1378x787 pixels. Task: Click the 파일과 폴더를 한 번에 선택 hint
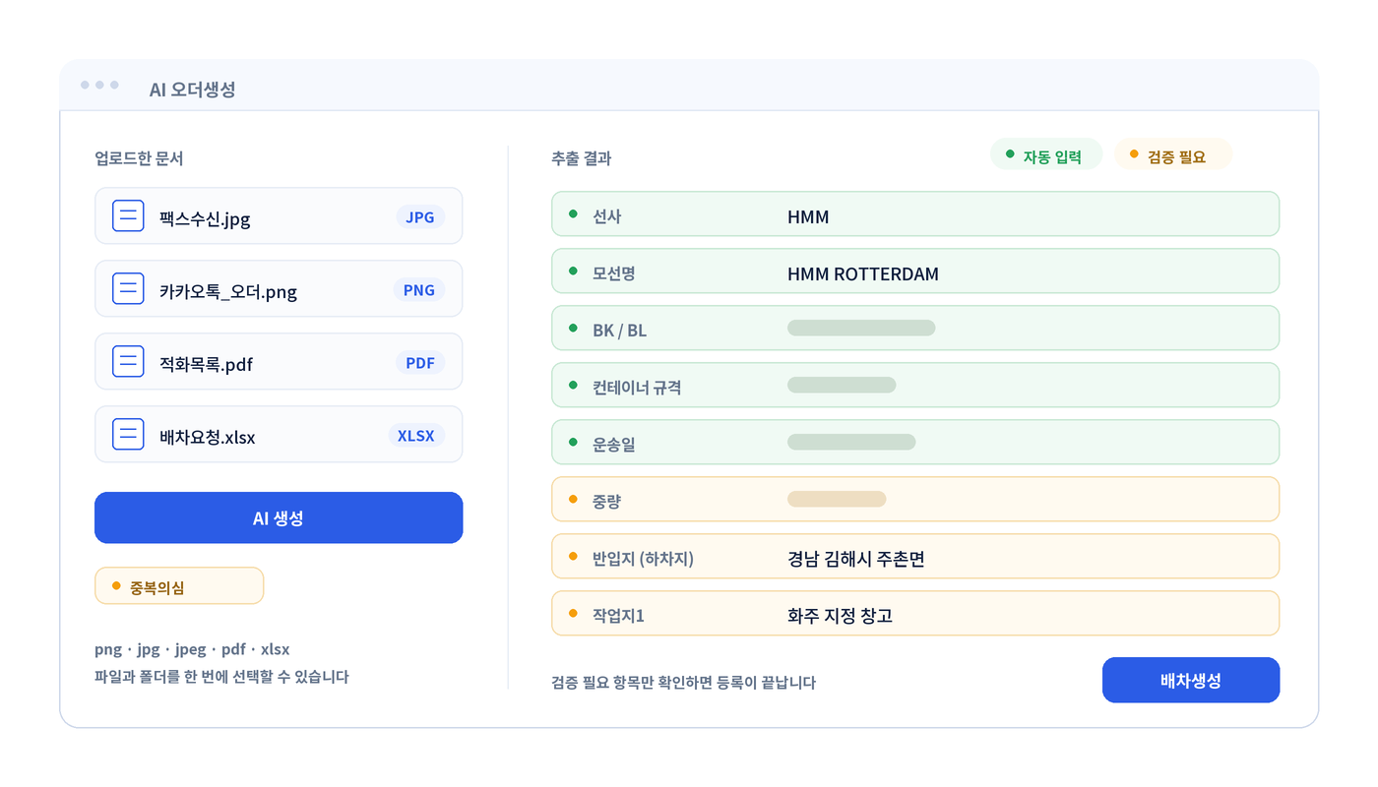tap(221, 677)
